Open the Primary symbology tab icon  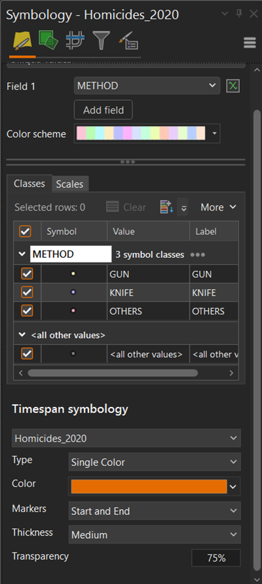coord(23,41)
